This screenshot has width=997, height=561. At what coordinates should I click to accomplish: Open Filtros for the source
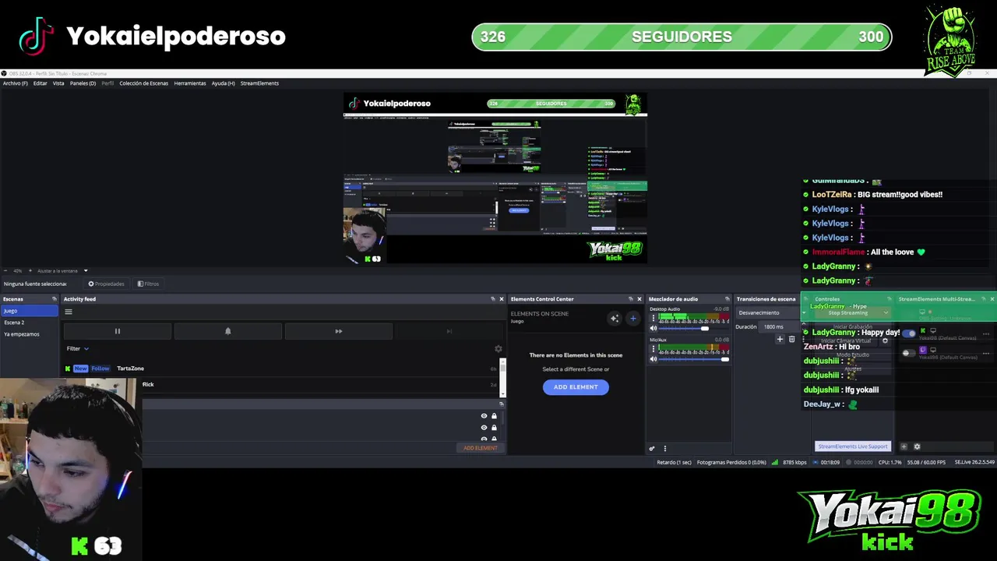pos(148,284)
